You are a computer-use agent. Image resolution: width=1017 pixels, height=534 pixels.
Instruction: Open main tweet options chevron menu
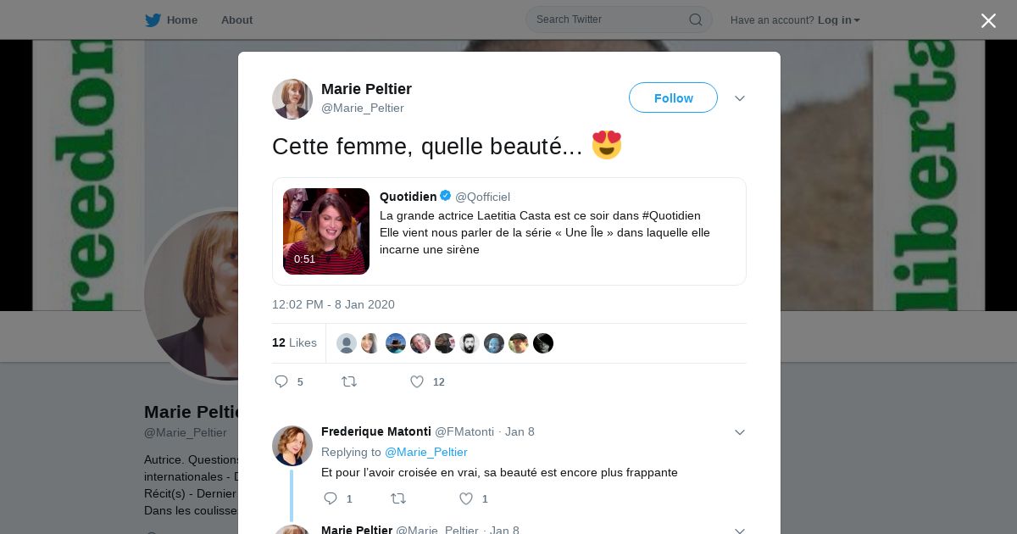[x=740, y=98]
